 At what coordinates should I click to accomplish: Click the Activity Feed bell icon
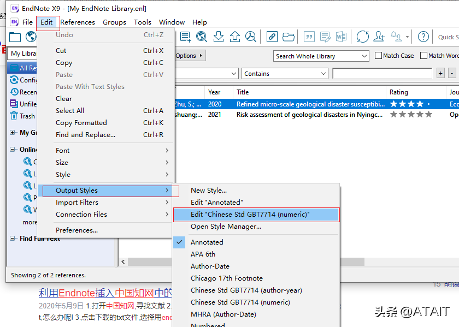click(396, 37)
